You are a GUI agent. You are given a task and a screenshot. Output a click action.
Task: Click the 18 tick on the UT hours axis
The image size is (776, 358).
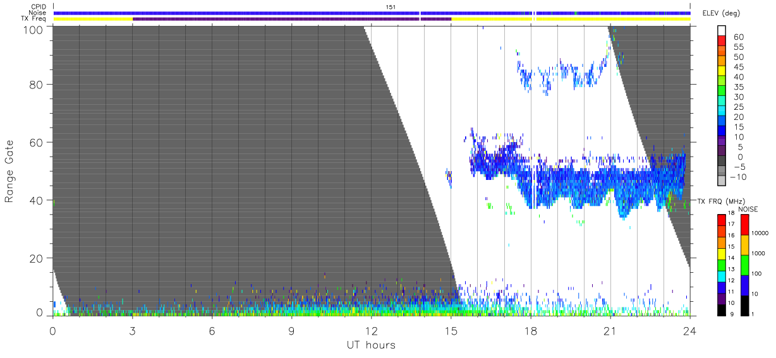pyautogui.click(x=531, y=331)
